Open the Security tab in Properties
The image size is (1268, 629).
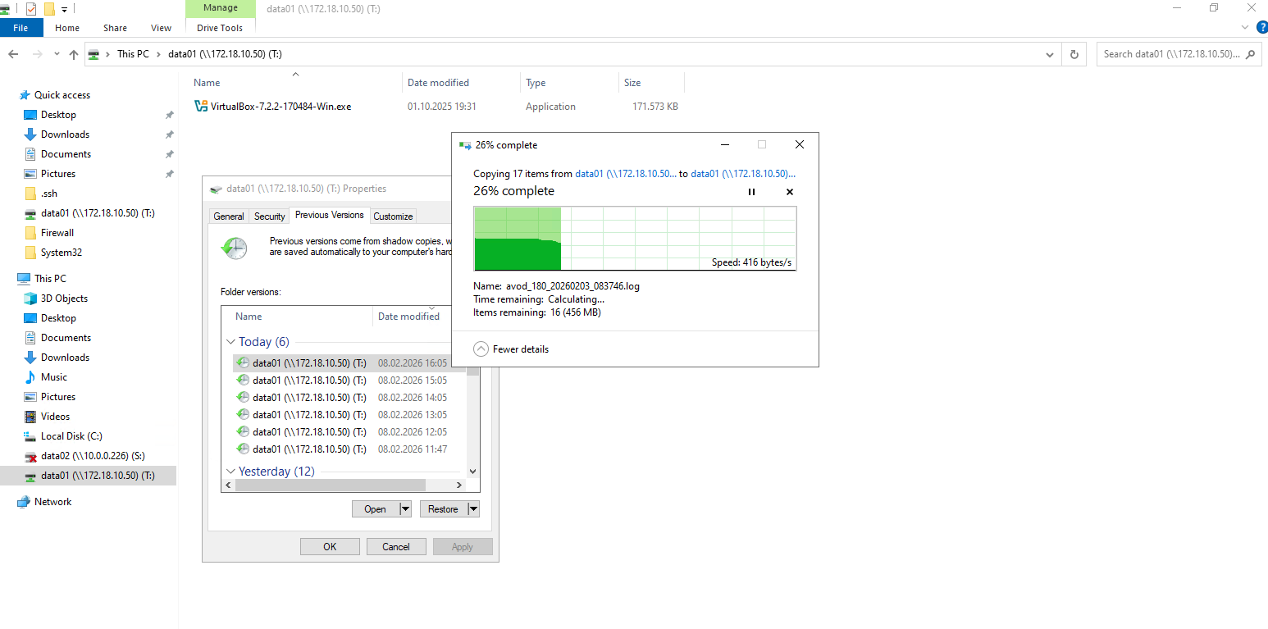[270, 217]
